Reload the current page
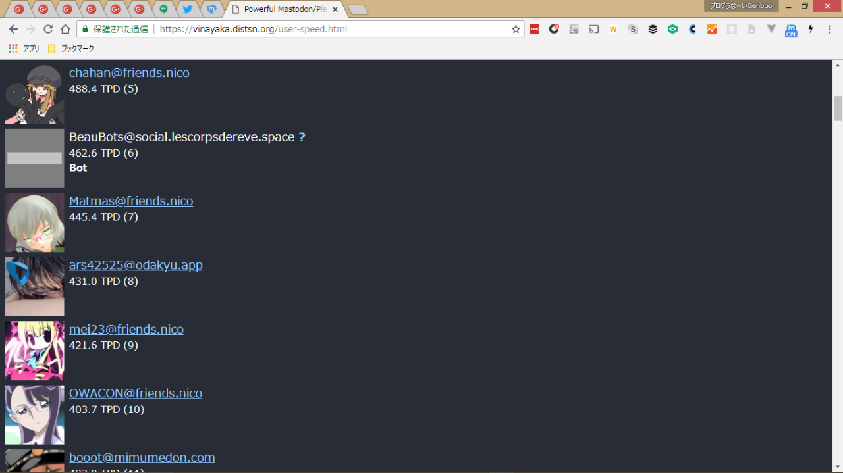This screenshot has width=843, height=473. [x=48, y=29]
